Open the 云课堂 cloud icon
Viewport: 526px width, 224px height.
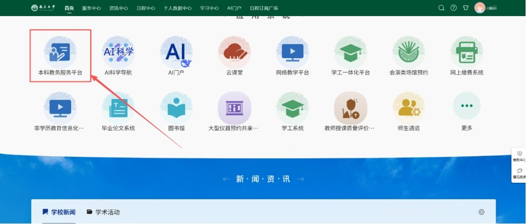tap(234, 52)
